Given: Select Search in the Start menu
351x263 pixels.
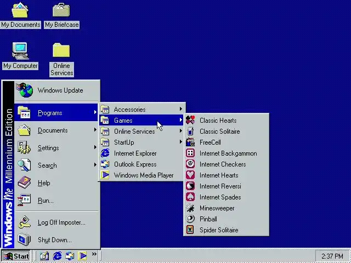Looking at the screenshot, I should click(56, 165).
